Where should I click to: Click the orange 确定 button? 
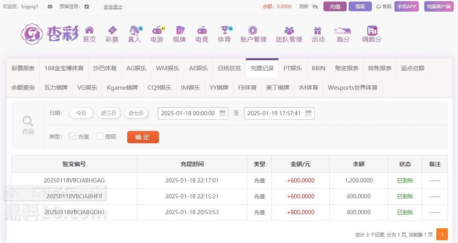click(143, 137)
